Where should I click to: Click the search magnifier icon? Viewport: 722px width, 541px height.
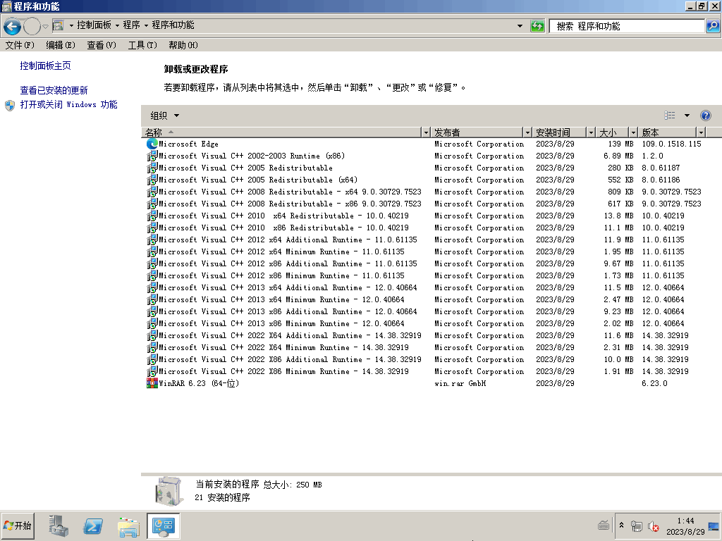[712, 26]
